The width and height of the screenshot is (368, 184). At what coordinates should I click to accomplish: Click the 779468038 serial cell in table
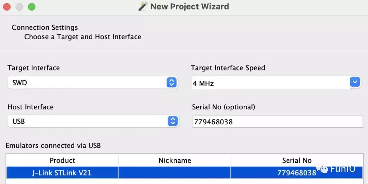pyautogui.click(x=297, y=172)
